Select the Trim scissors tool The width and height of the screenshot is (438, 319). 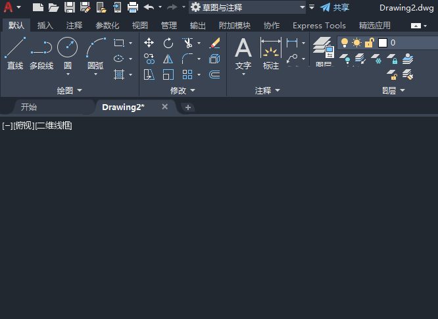pyautogui.click(x=187, y=43)
